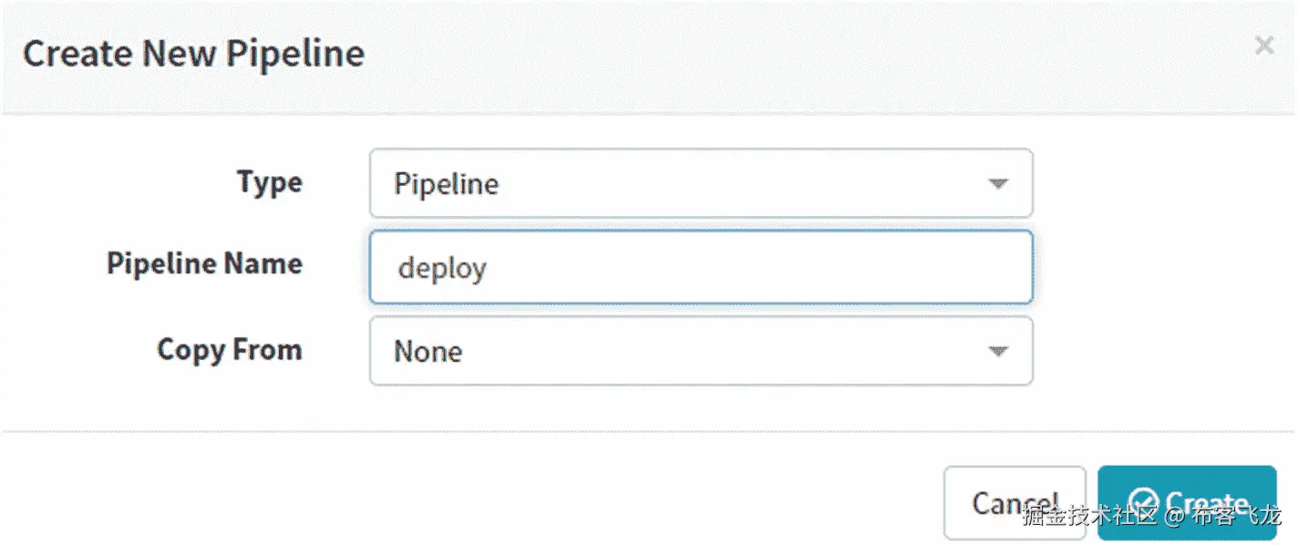Click the watermark text over the Create button
This screenshot has width=1299, height=545.
tap(1152, 517)
